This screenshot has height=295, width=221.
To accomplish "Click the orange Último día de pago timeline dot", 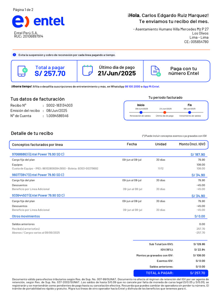I will 165,112.
